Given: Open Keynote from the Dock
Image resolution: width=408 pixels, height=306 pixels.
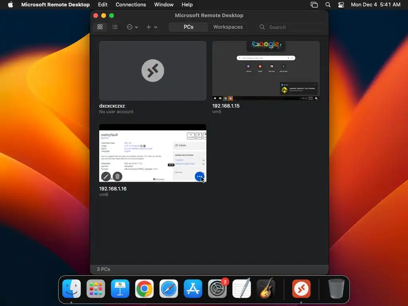Looking at the screenshot, I should pyautogui.click(x=120, y=288).
